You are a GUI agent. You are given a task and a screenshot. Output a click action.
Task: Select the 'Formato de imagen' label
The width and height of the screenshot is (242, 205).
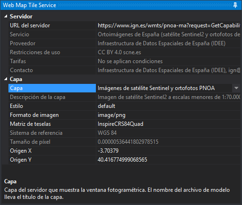[x=34, y=115]
